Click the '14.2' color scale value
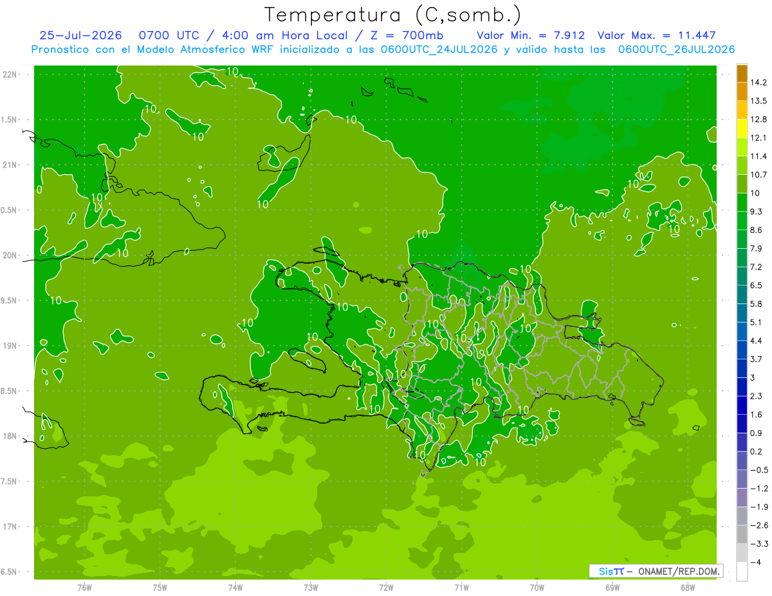Screen dimensions: 772x596 pyautogui.click(x=758, y=82)
